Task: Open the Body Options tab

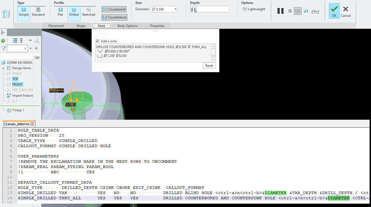Action: tap(127, 26)
